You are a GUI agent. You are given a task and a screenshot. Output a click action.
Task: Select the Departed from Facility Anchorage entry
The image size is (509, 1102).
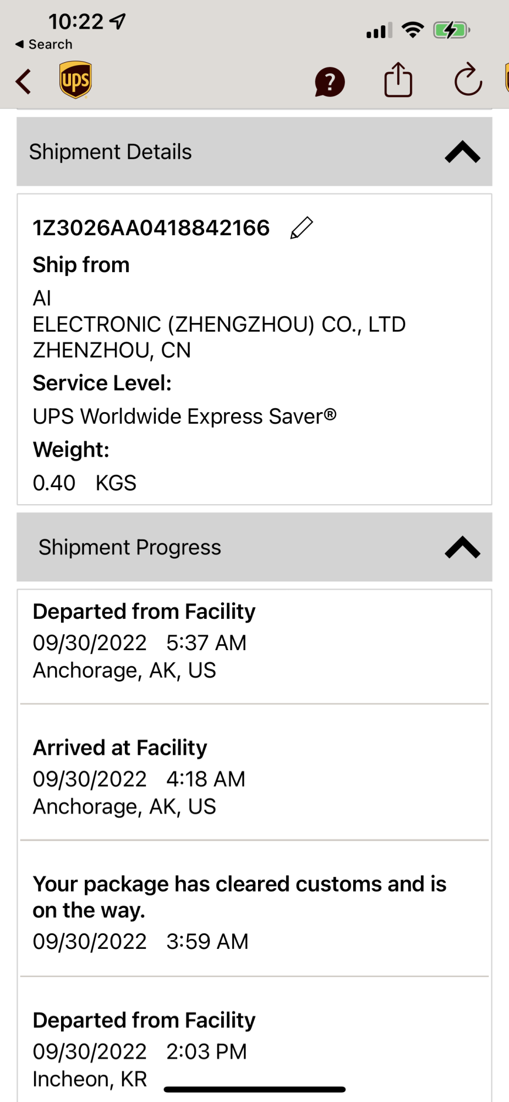pyautogui.click(x=144, y=641)
